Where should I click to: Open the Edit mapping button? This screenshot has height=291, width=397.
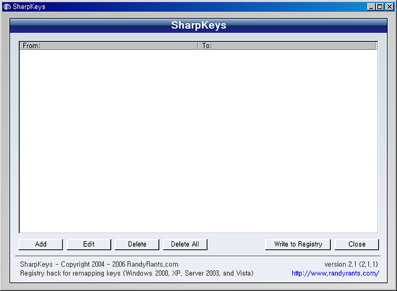tap(89, 244)
